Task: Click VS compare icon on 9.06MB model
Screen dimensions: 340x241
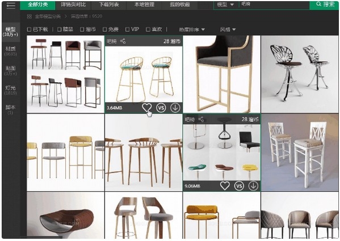Action: pyautogui.click(x=239, y=186)
